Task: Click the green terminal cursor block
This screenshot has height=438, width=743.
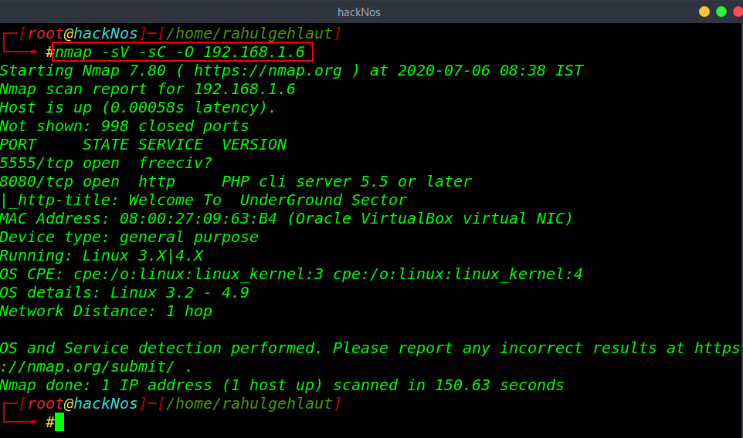Action: 59,422
